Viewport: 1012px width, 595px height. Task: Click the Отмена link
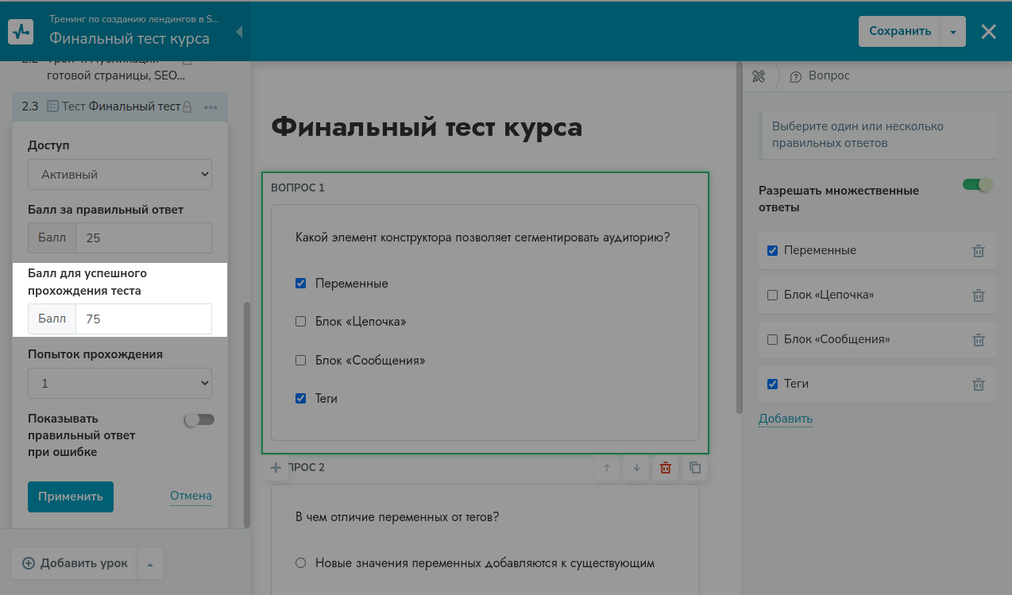(x=191, y=496)
